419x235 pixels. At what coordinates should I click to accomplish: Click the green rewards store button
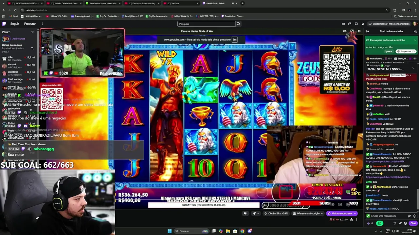(379, 223)
